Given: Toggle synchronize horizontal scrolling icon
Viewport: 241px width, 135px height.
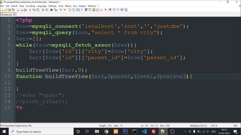Looking at the screenshot, I should coord(73,10).
